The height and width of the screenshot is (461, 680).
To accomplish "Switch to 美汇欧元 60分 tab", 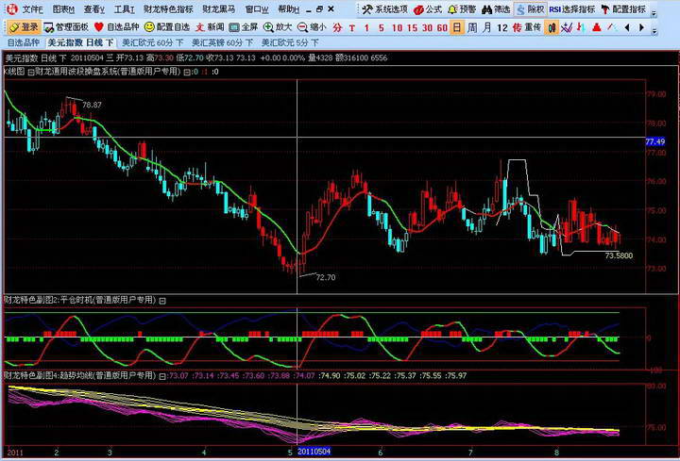I will click(153, 42).
